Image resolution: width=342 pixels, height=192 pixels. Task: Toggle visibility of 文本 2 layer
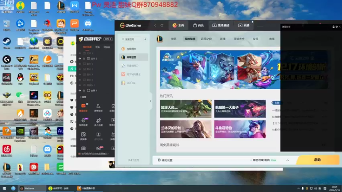[80, 58]
